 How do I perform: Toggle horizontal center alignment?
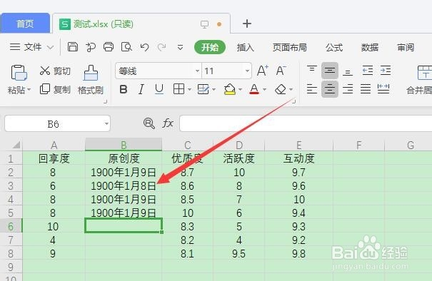[330, 89]
